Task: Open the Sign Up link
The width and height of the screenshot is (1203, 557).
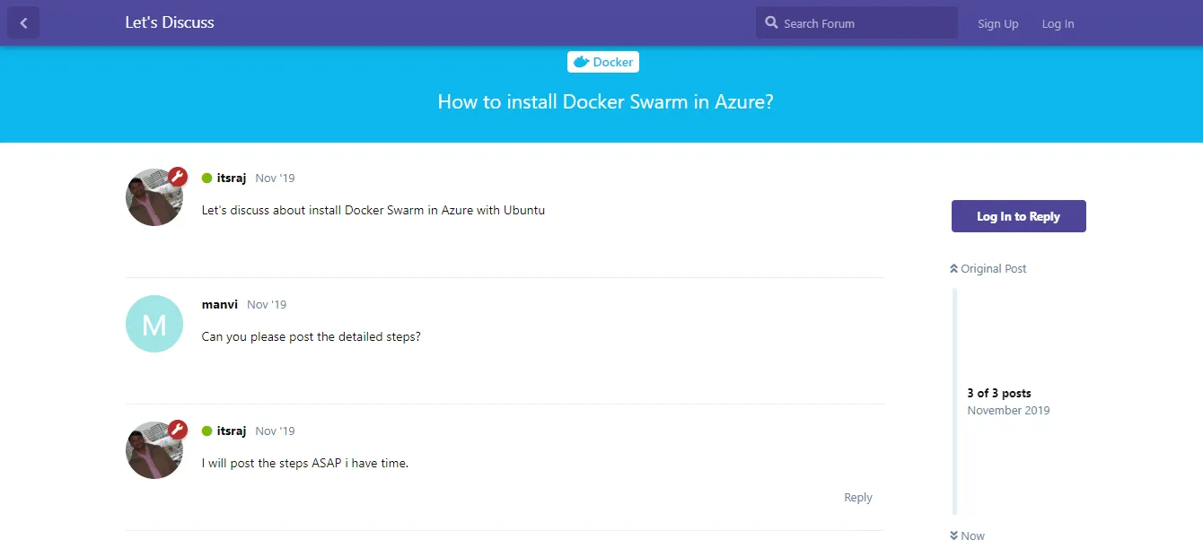Action: click(x=997, y=23)
